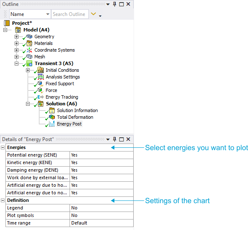Click the Search Outline field

pyautogui.click(x=70, y=14)
